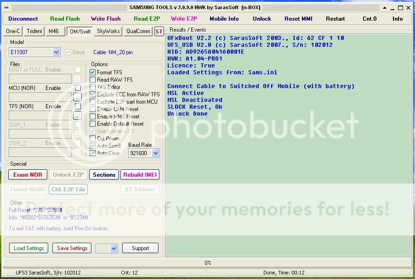Image resolution: width=415 pixels, height=279 pixels.
Task: Run Read E2P from toolbar
Action: coord(147,19)
